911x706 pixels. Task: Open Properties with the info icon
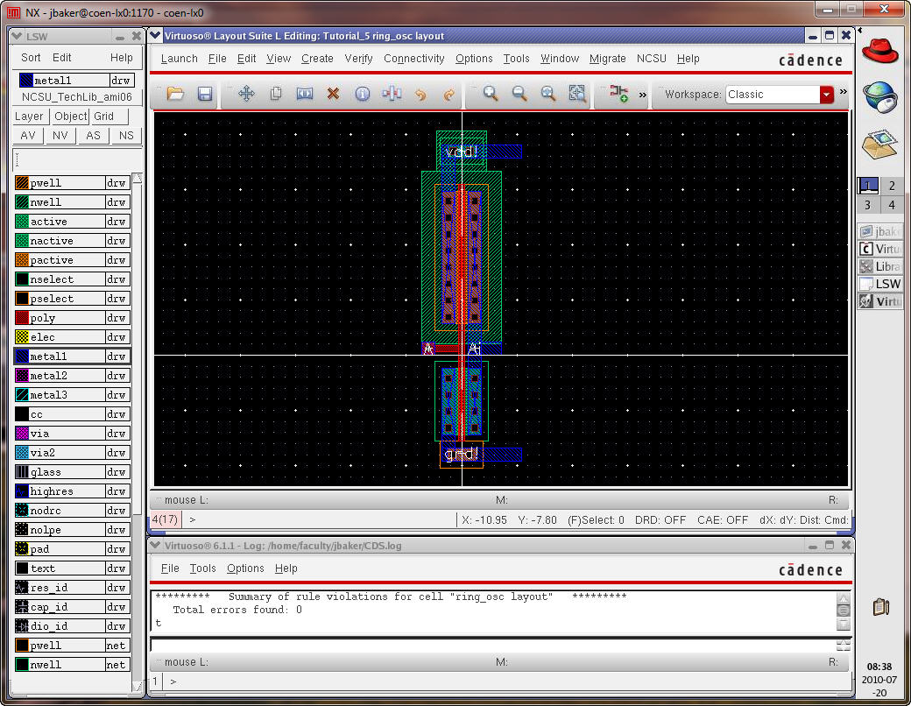point(362,94)
